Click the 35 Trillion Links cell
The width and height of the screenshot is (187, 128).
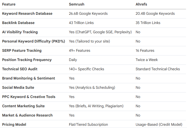[x=148, y=23]
